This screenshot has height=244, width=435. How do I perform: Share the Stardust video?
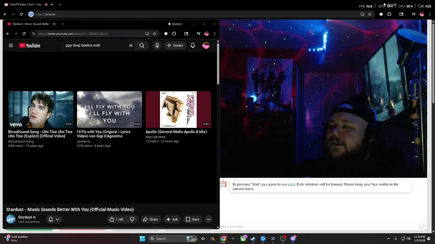150,219
